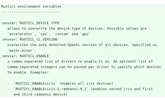Click 'and third radeonsi device)' line
The width and height of the screenshot is (165, 101).
41,94
